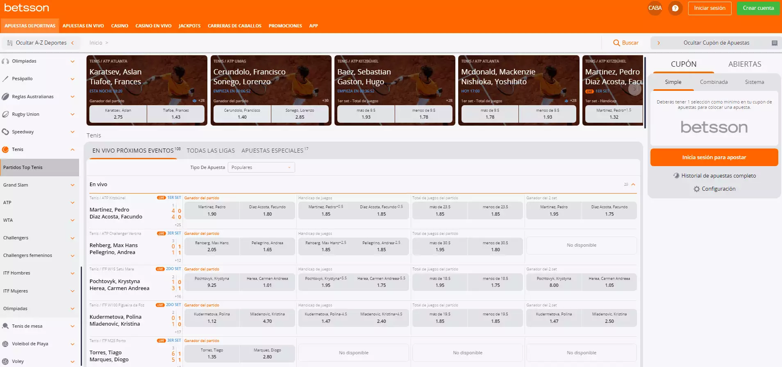The image size is (782, 367).
Task: Click the Configuración gear icon
Action: pyautogui.click(x=696, y=189)
